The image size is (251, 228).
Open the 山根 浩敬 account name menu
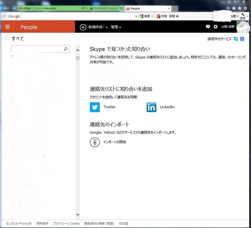click(228, 27)
